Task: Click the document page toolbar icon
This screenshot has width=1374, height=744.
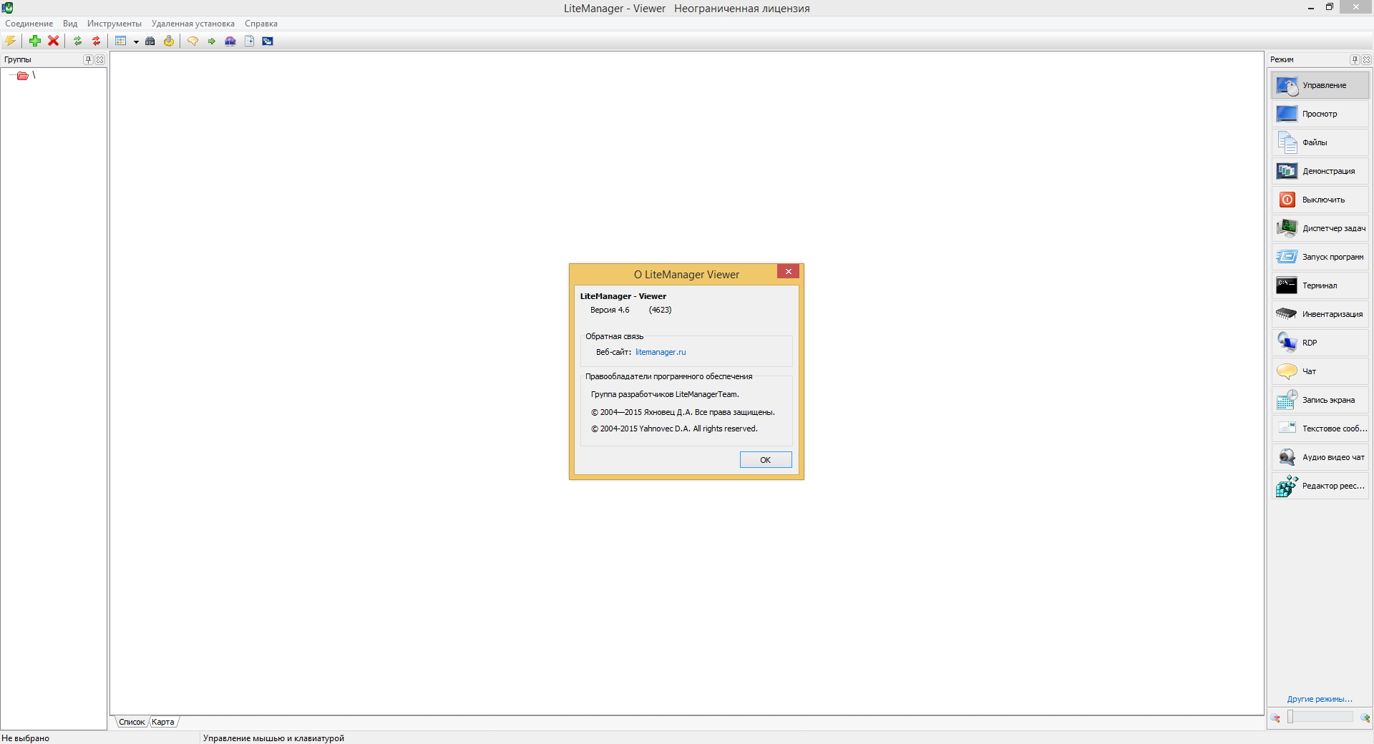Action: [249, 41]
